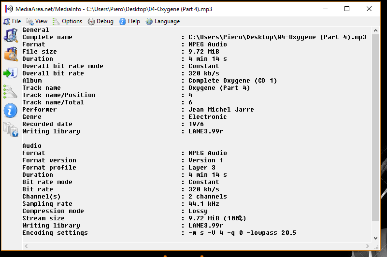Maximize the MediaInfo window
This screenshot has width=387, height=257.
pos(347,9)
